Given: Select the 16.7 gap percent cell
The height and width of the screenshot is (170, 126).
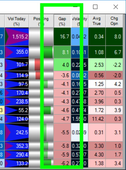Looking at the screenshot, I should (62, 37).
